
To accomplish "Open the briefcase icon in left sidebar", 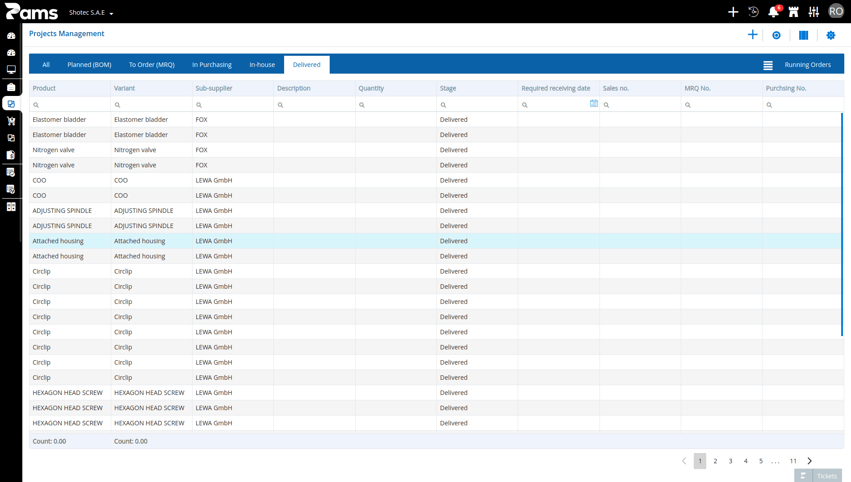I will click(11, 87).
